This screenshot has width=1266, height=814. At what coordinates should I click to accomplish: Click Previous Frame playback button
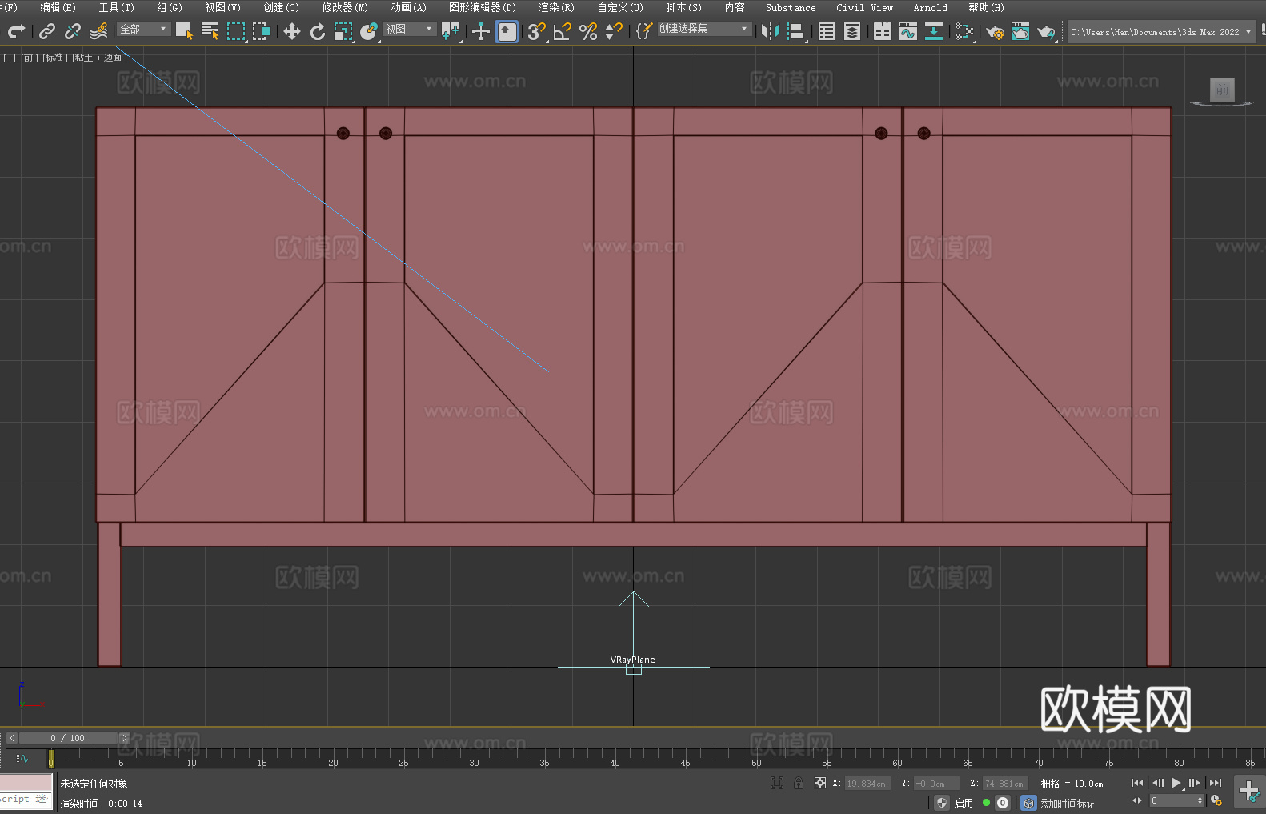click(x=1157, y=783)
